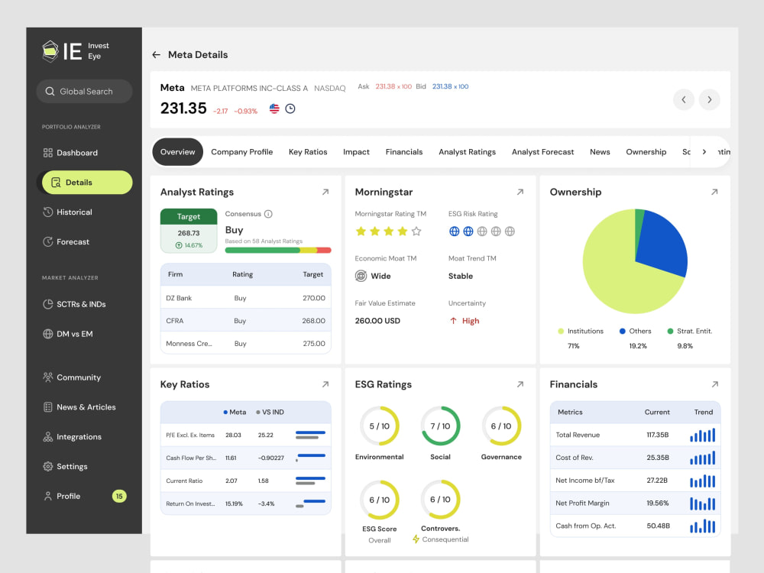Click the empty fifth Morningstar star
The width and height of the screenshot is (764, 573).
pyautogui.click(x=416, y=231)
